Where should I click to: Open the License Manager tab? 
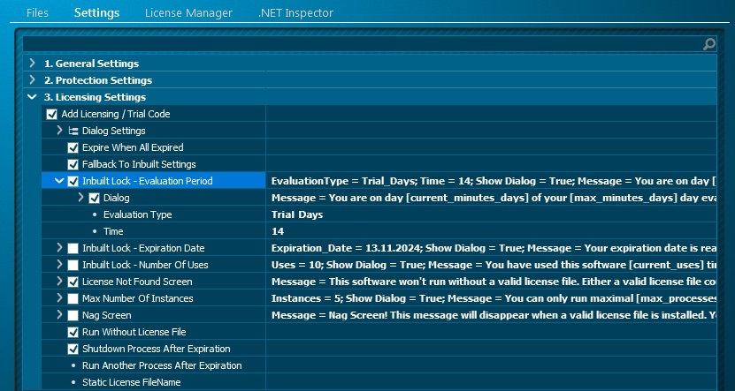pyautogui.click(x=188, y=13)
